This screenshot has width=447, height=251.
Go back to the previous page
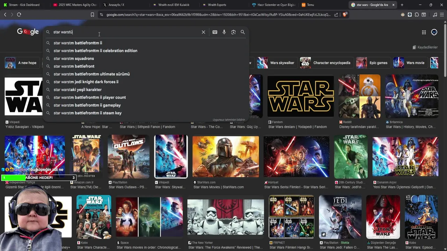(5, 15)
